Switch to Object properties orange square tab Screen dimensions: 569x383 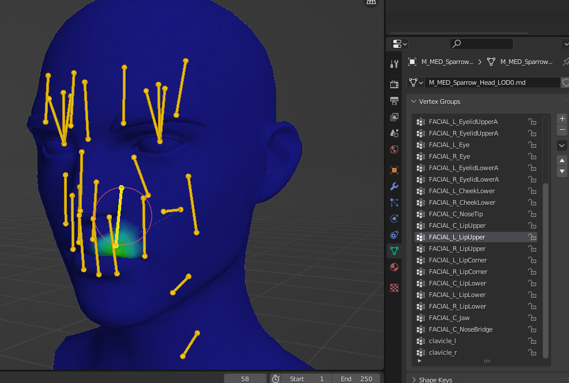pyautogui.click(x=394, y=170)
